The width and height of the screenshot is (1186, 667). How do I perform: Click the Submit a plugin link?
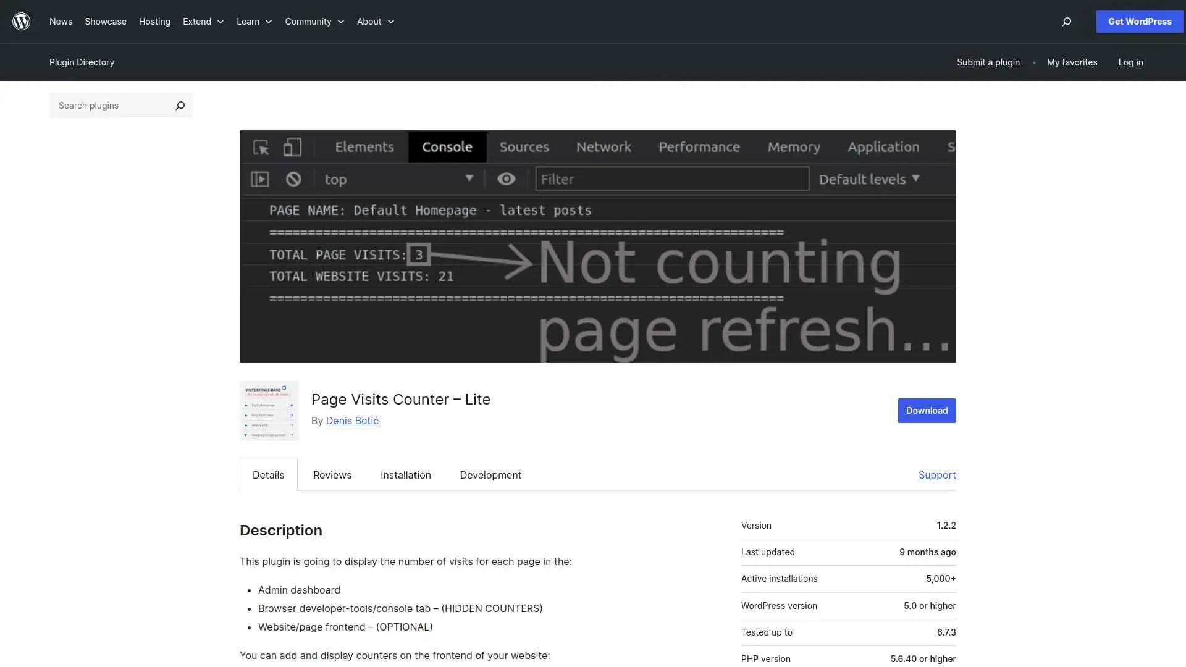tap(988, 62)
